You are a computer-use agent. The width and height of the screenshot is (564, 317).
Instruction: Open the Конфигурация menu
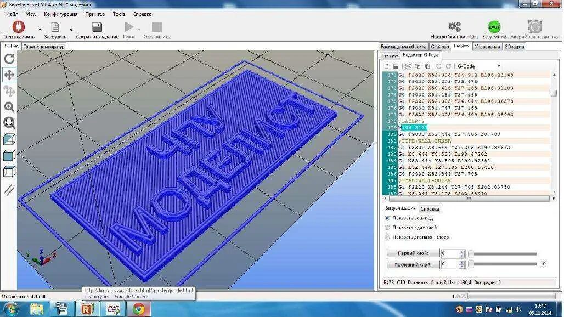(x=60, y=14)
